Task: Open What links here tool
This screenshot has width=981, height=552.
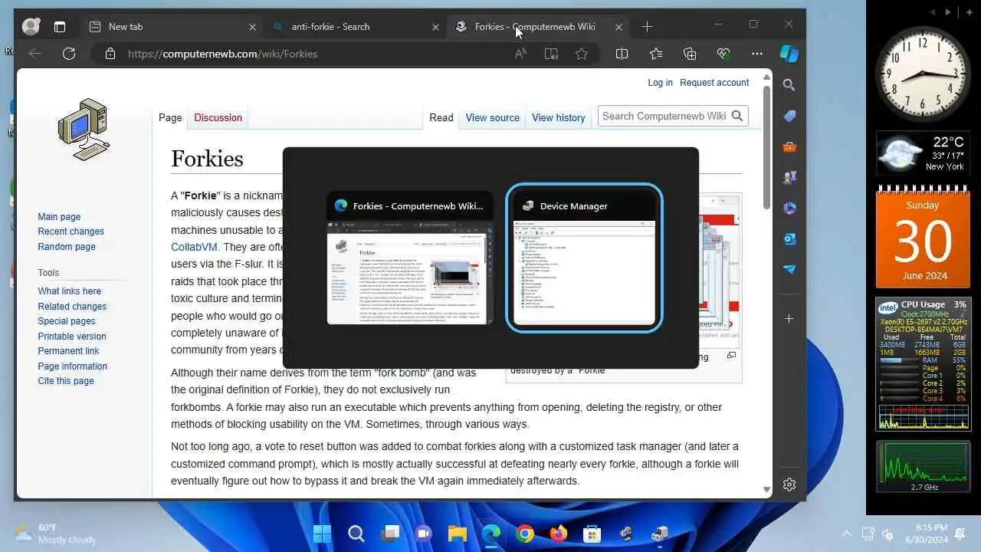Action: coord(69,291)
